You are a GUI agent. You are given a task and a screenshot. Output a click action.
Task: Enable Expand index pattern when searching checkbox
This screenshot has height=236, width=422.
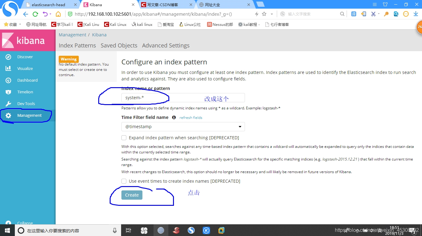point(124,138)
